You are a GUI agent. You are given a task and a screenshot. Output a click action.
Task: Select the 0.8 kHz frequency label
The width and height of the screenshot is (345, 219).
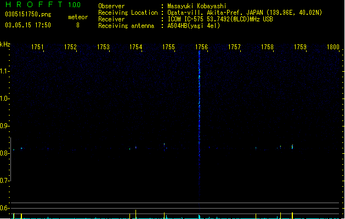click(4, 153)
